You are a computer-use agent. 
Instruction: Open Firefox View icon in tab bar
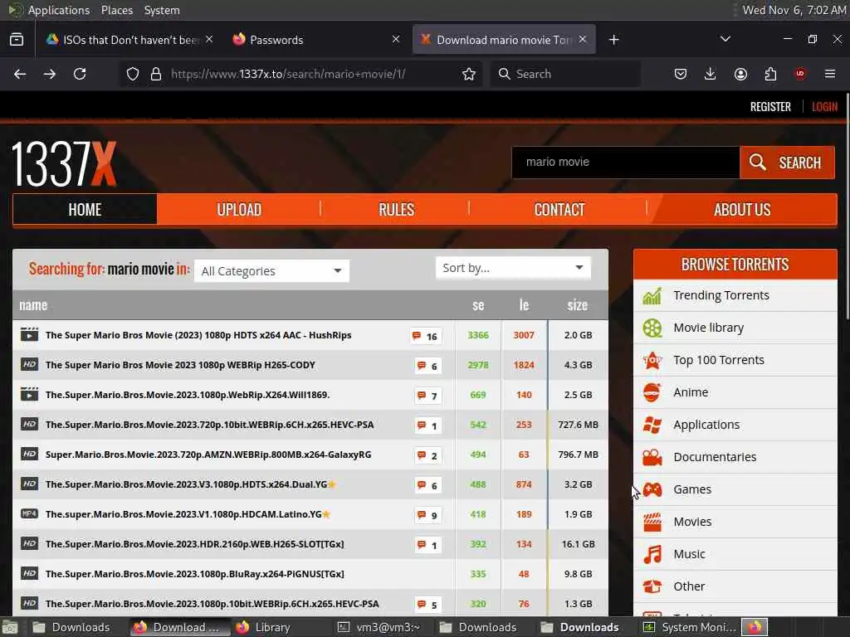[x=17, y=40]
